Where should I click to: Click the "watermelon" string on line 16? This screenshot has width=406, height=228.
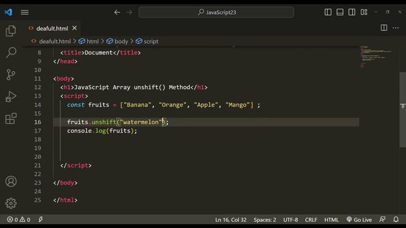[x=141, y=122]
